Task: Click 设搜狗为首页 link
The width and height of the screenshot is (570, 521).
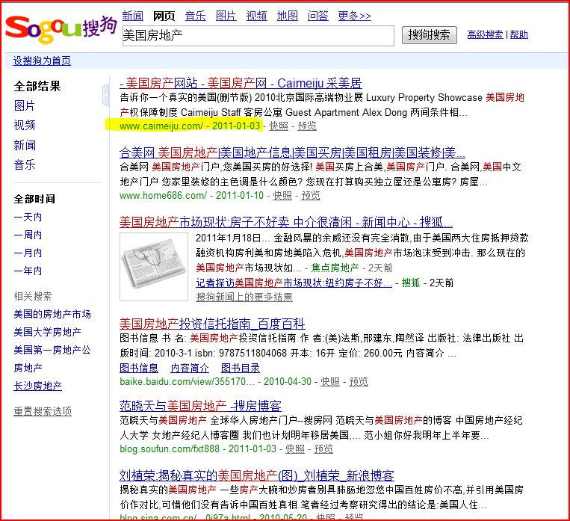Action: pos(42,61)
